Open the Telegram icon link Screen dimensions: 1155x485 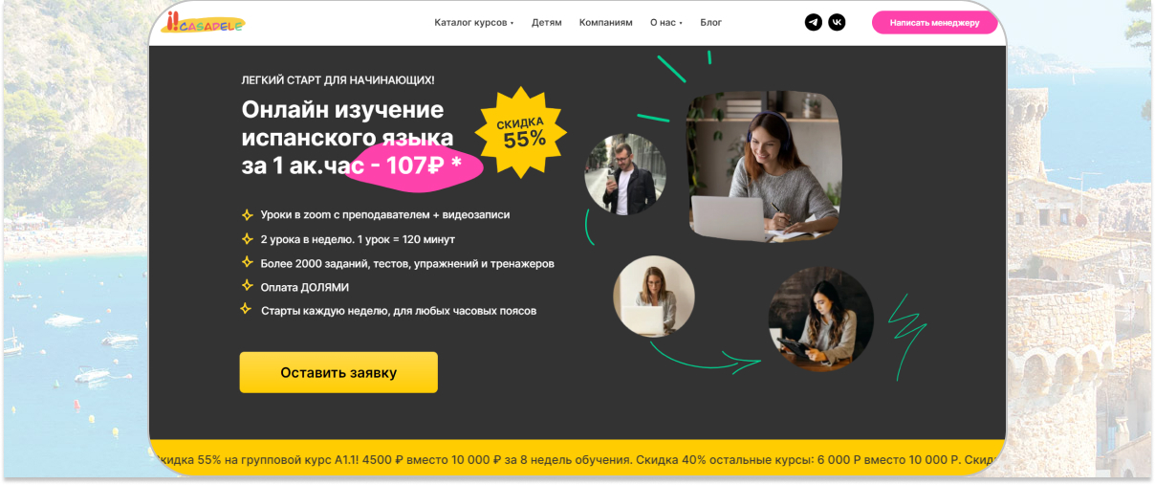tap(814, 22)
